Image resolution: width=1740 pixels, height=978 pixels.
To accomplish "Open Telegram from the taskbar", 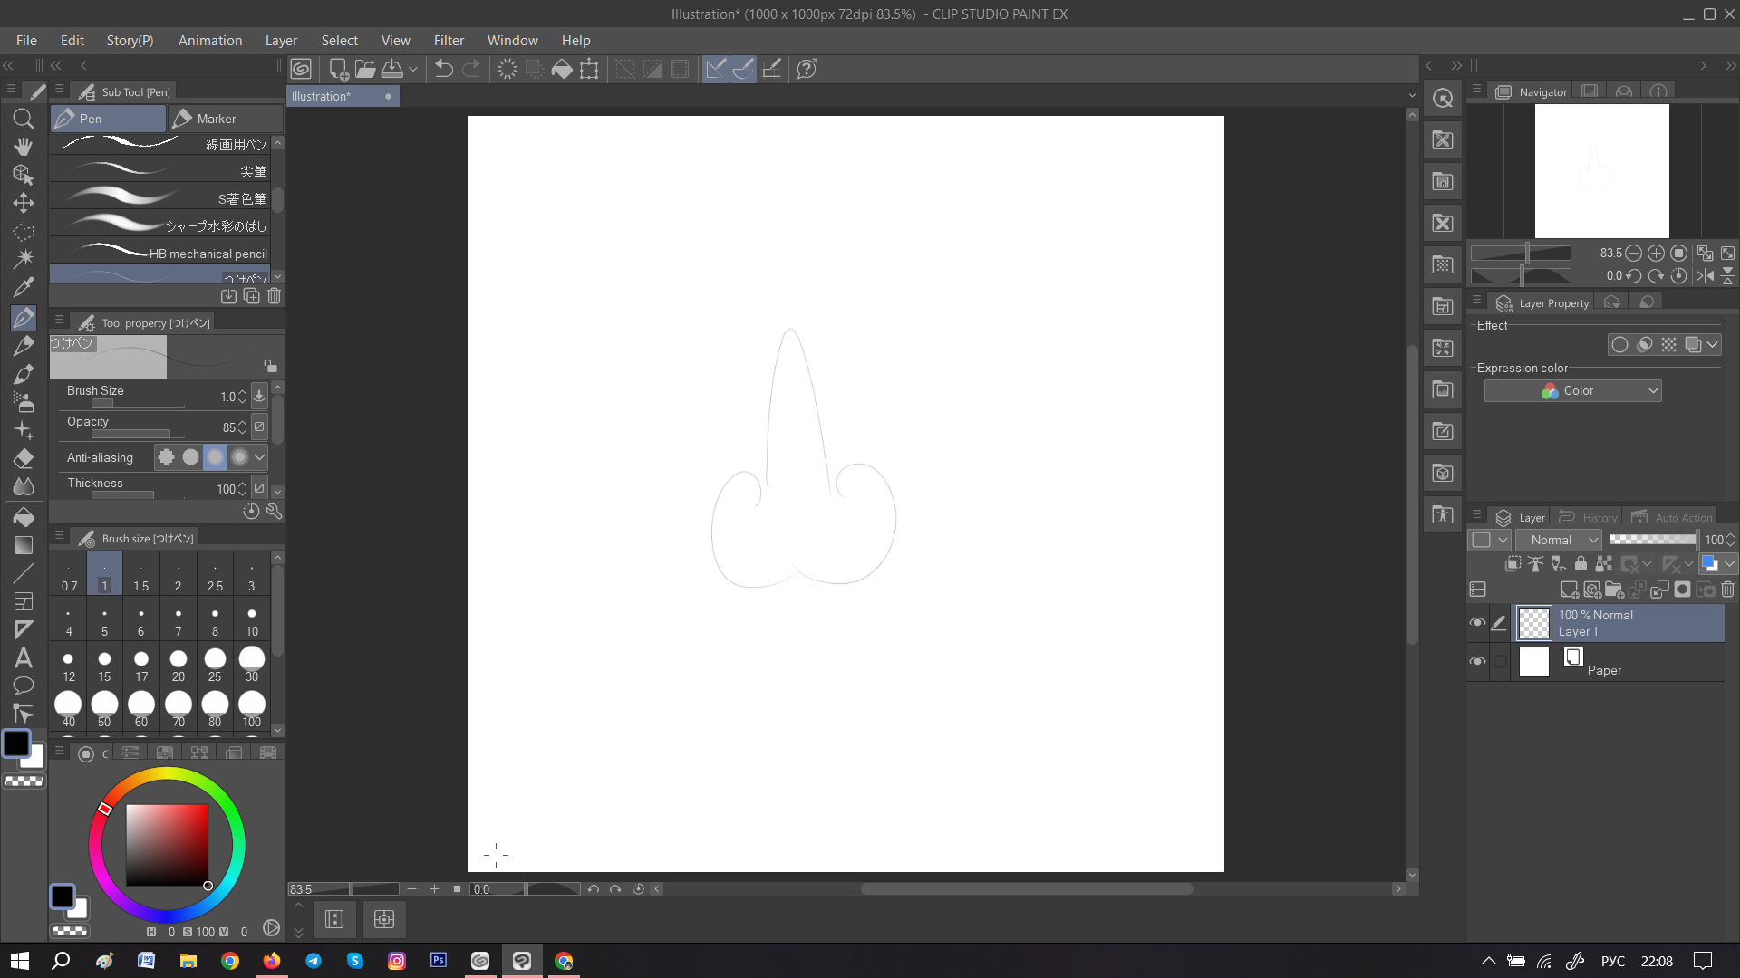I will [x=314, y=961].
